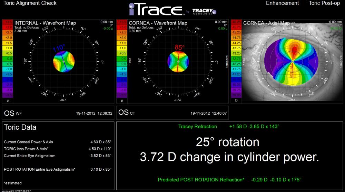This screenshot has width=345, height=192.
Task: Pick the 0.0 swatch on INTERNAL map scale
Action: (7, 58)
